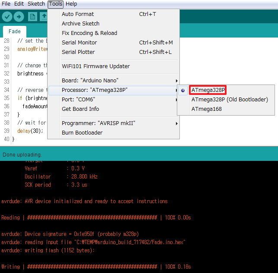Click the Upload arrow toolbar icon
278x273 pixels.
click(x=19, y=17)
